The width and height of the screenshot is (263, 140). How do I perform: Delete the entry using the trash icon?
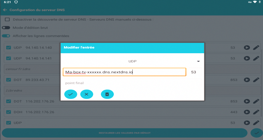coord(107,94)
